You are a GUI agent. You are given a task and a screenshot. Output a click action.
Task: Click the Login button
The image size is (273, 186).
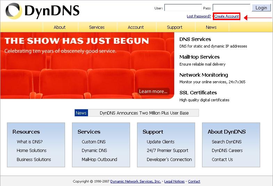[x=261, y=8]
